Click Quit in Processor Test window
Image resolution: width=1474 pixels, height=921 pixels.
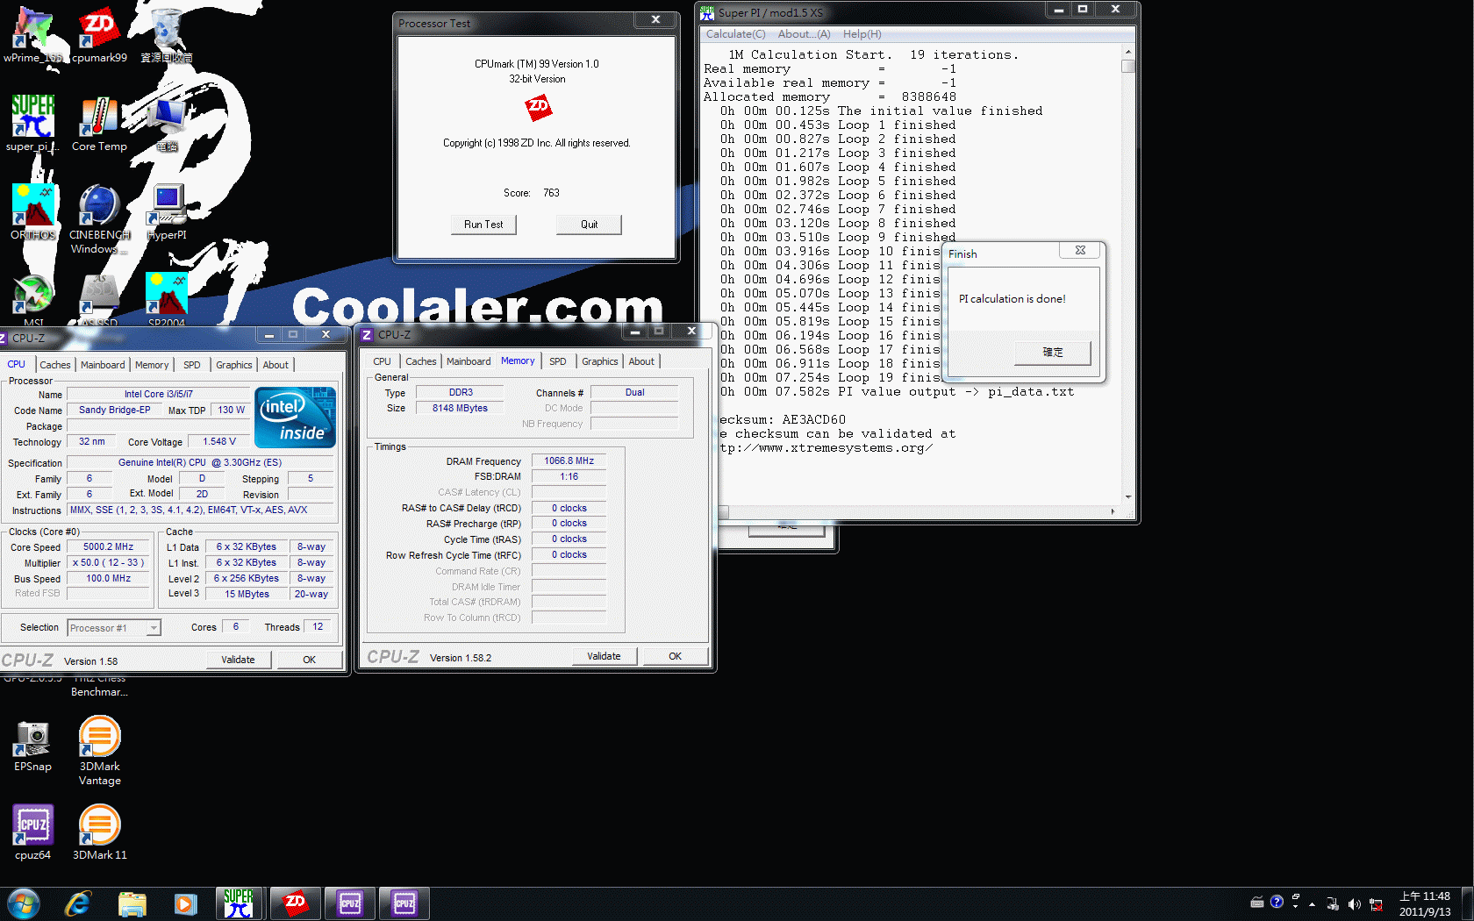(589, 225)
